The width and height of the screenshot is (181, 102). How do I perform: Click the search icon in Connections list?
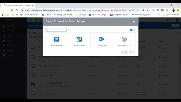coord(30,33)
